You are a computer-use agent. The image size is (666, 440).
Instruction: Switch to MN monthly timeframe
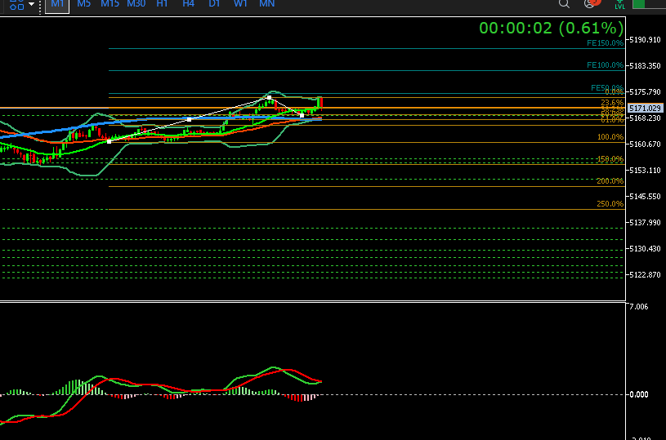click(x=266, y=4)
